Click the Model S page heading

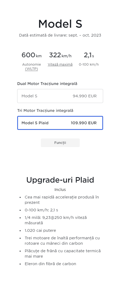coord(60,24)
